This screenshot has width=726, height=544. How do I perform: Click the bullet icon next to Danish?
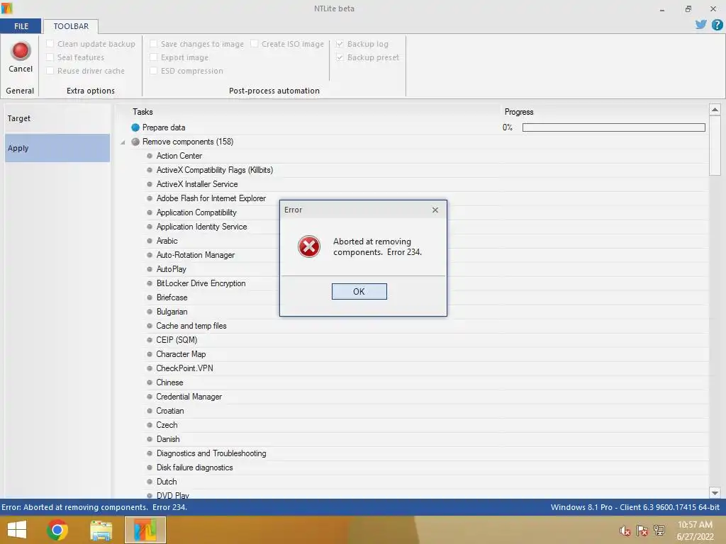point(150,439)
